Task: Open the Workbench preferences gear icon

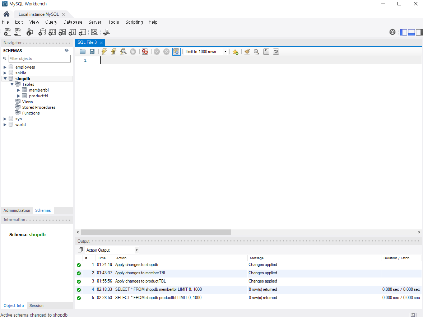Action: [392, 32]
